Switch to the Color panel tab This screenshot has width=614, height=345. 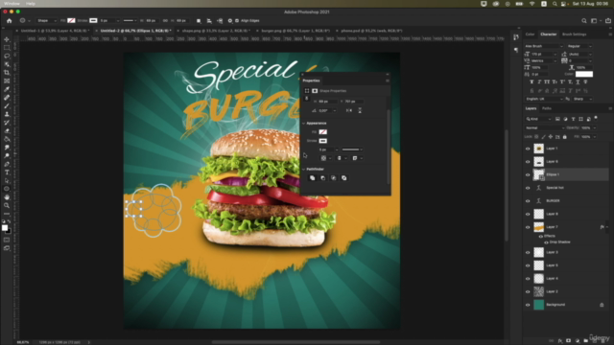click(x=530, y=34)
